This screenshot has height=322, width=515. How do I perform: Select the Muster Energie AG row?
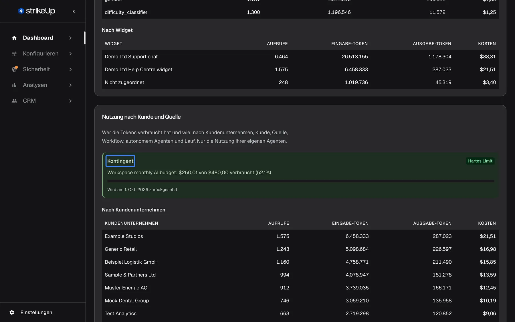[x=300, y=288]
